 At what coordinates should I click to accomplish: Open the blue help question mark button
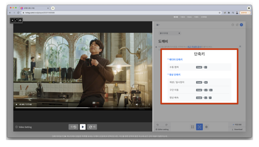click(242, 25)
